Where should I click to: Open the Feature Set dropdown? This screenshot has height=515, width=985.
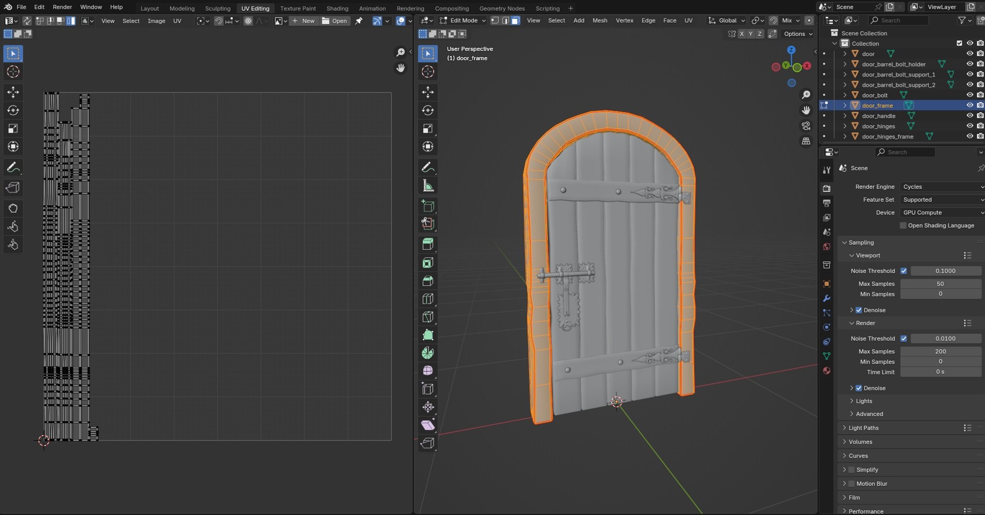pyautogui.click(x=942, y=200)
